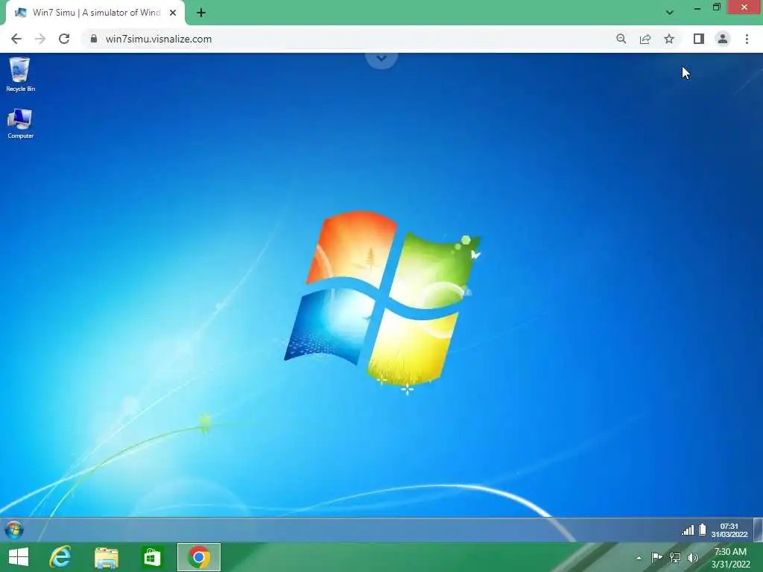Share this page
This screenshot has width=763, height=572.
coord(645,39)
